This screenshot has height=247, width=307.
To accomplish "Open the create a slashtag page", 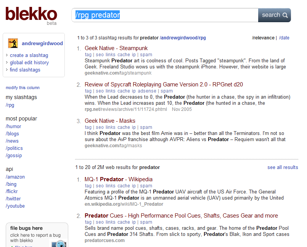I will point(29,55).
